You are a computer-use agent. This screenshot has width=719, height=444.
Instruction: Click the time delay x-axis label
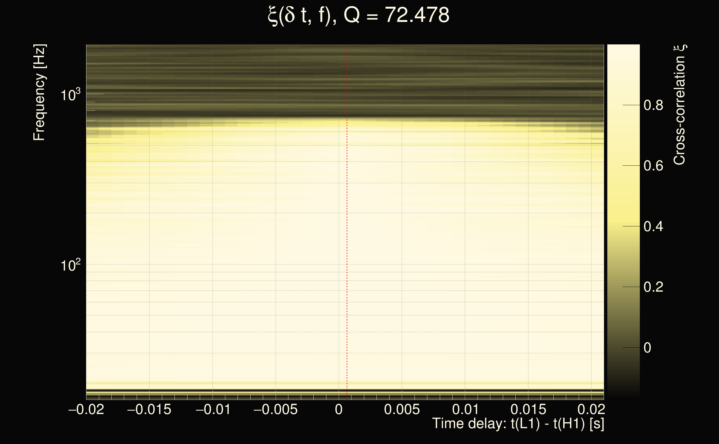[x=518, y=424]
